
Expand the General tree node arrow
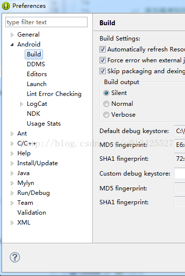12,35
